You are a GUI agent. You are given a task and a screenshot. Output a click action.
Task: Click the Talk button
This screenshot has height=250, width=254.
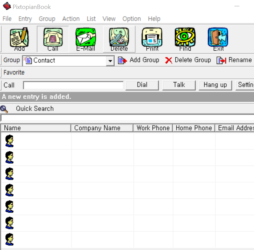pos(179,85)
